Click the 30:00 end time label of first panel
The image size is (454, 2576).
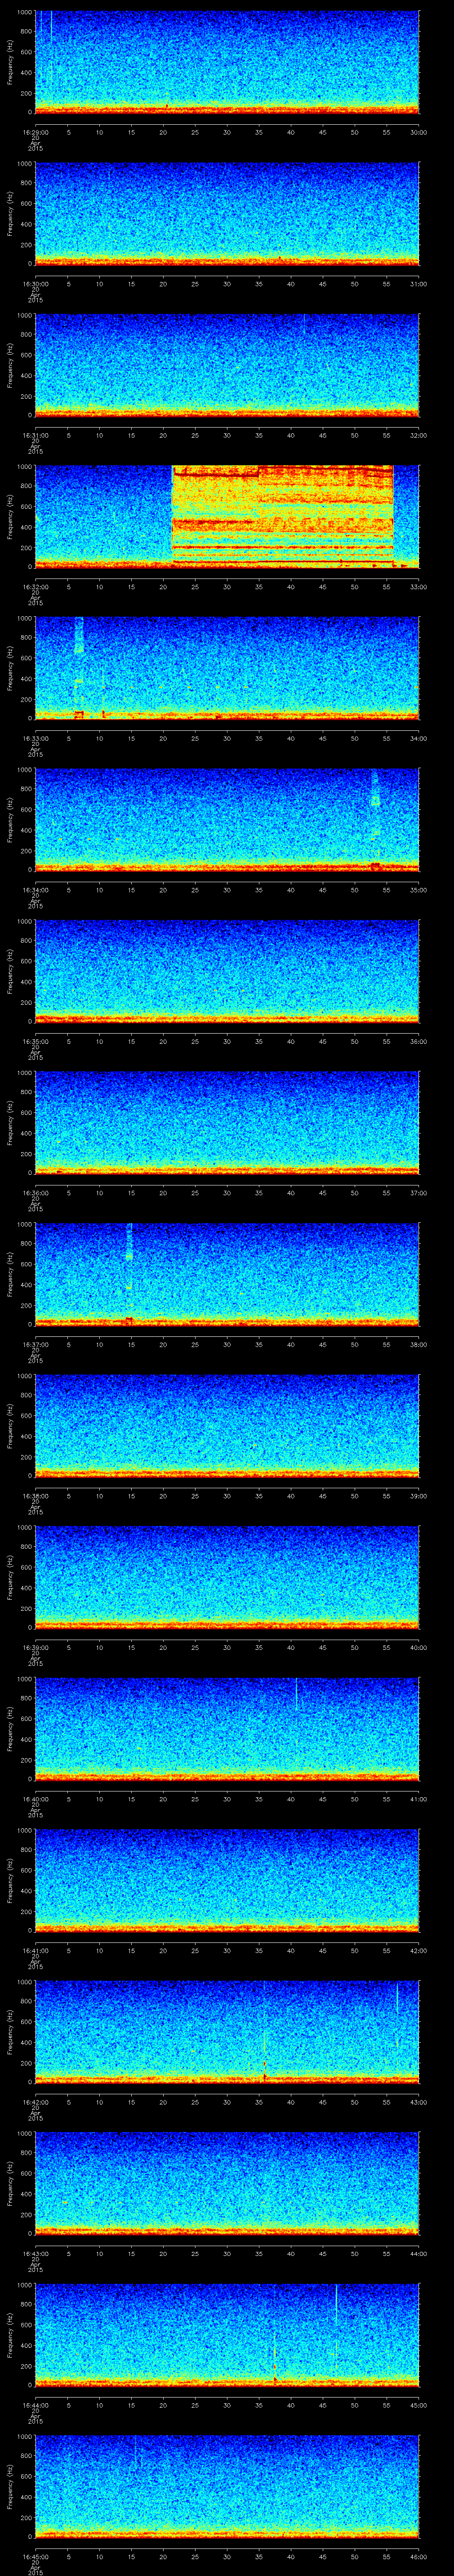click(418, 132)
